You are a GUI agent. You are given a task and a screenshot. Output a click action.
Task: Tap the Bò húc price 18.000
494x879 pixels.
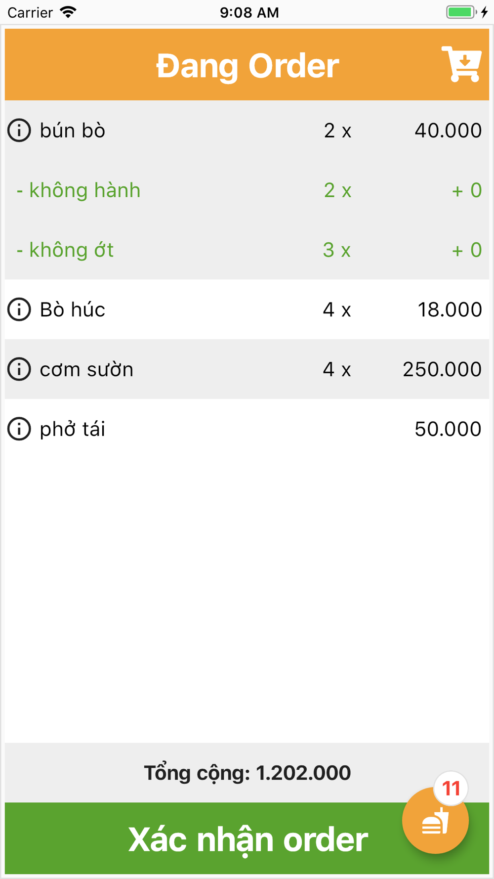[x=450, y=309]
